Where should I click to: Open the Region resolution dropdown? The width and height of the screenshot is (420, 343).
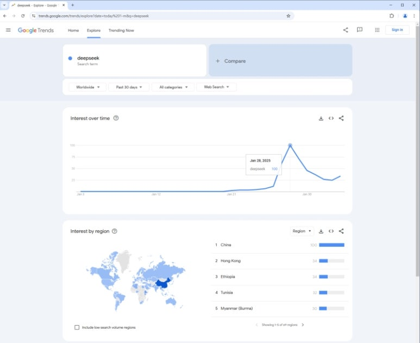click(302, 231)
